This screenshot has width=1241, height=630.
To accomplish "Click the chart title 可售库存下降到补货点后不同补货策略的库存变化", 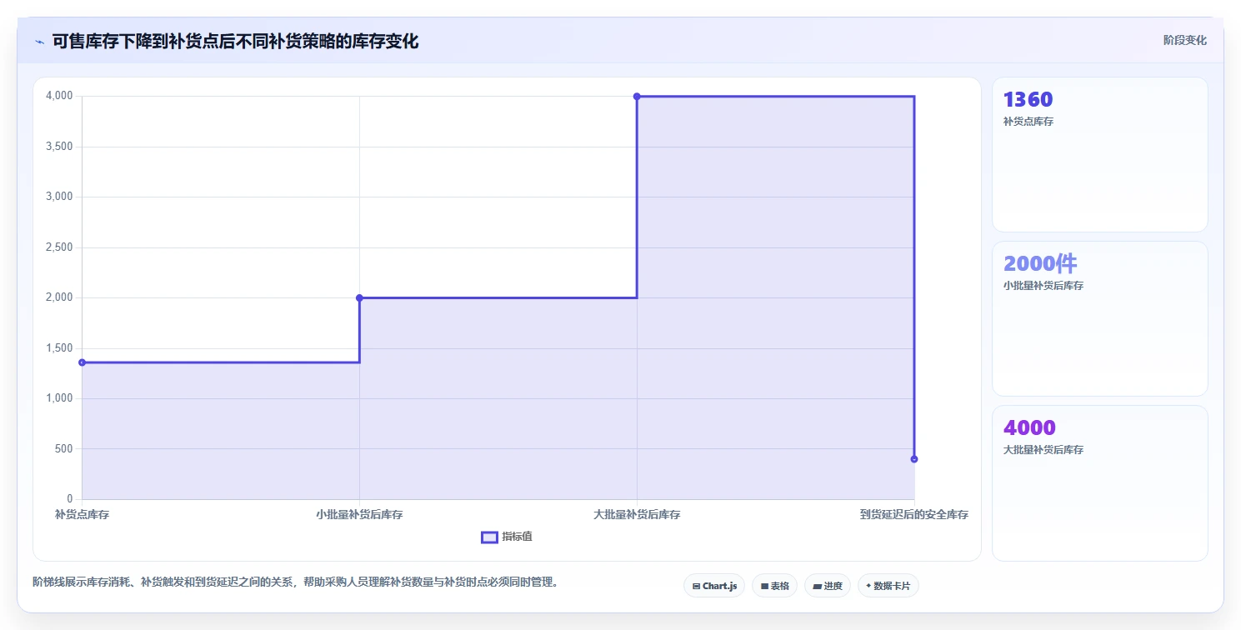I will pyautogui.click(x=235, y=41).
